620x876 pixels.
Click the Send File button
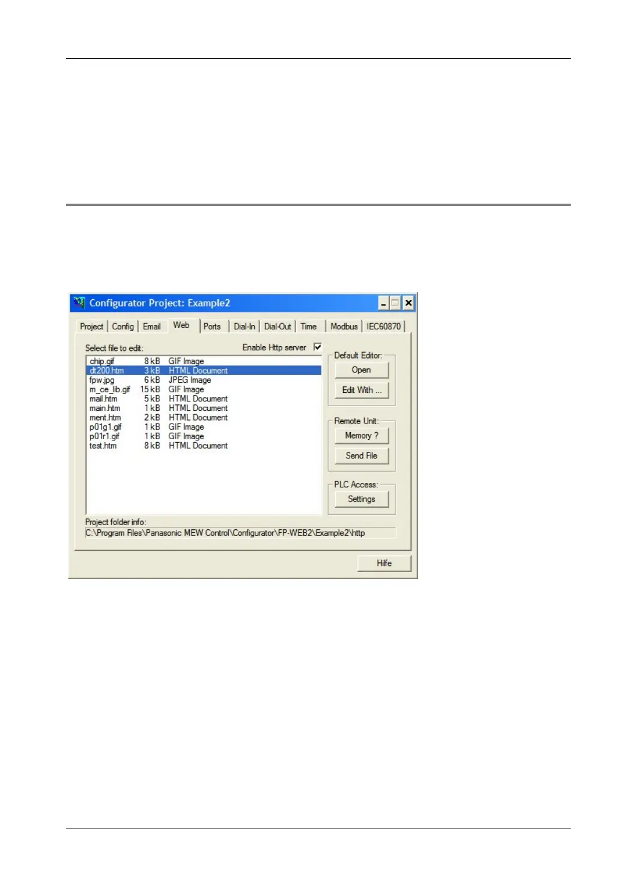pos(362,456)
